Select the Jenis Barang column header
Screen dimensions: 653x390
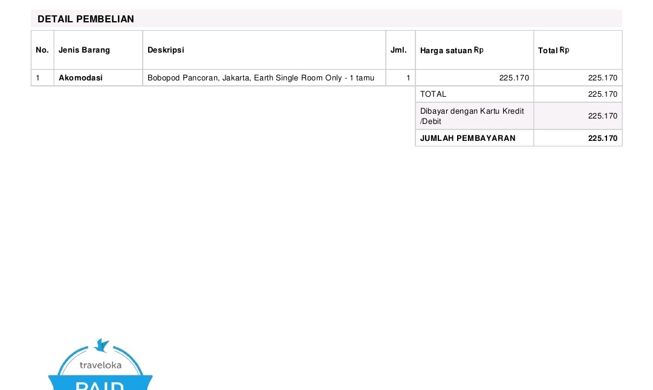(x=99, y=50)
